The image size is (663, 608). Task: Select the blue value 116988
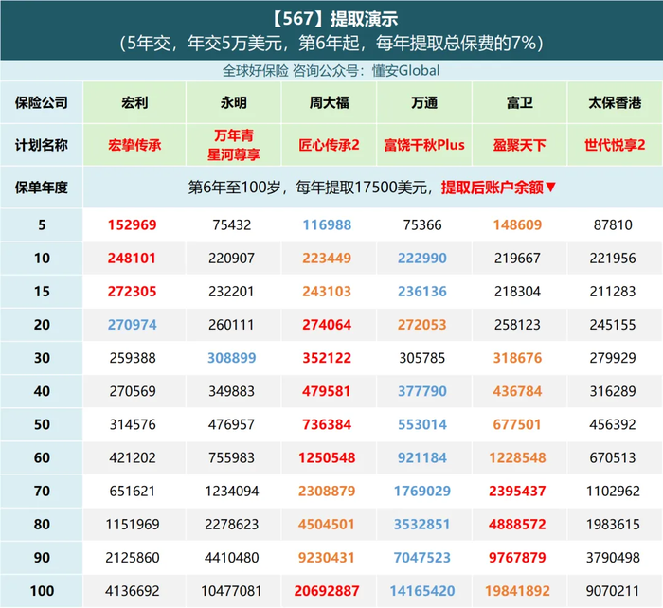pyautogui.click(x=327, y=225)
